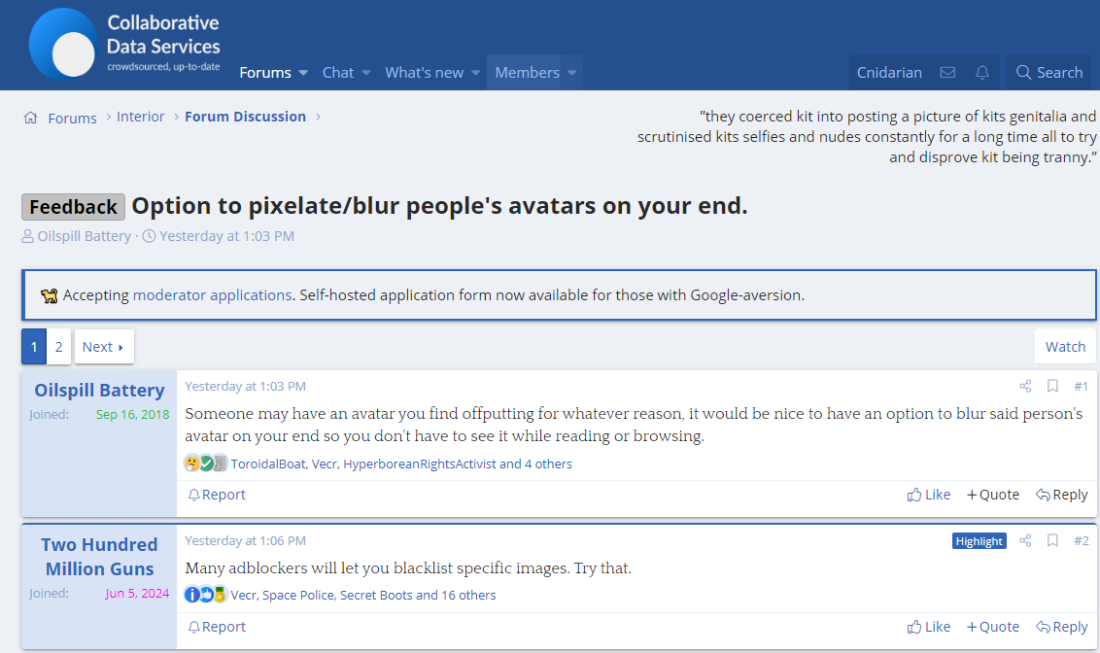
Task: Click the announcement notice icon
Action: [x=50, y=295]
